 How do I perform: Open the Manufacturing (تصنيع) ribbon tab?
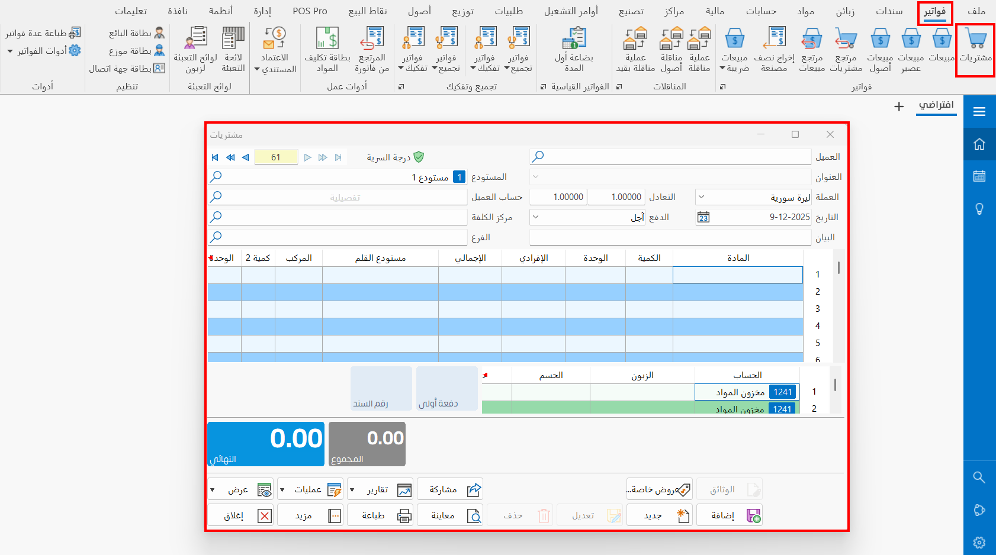click(631, 11)
